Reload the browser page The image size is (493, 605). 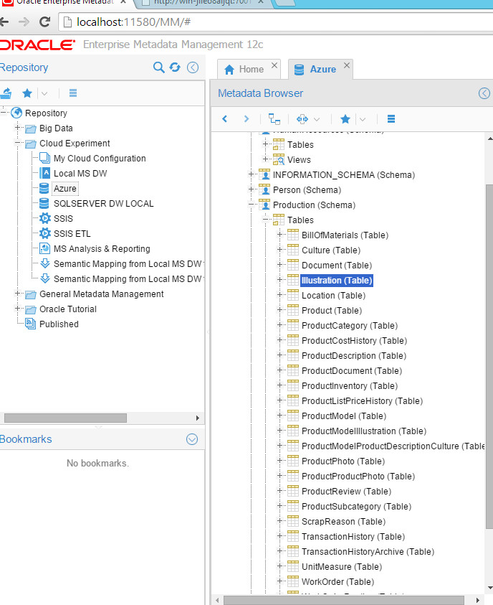pyautogui.click(x=44, y=22)
